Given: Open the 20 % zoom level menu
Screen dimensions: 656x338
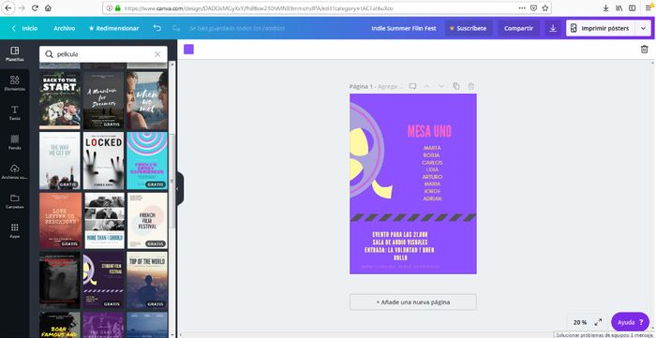Looking at the screenshot, I should [580, 322].
